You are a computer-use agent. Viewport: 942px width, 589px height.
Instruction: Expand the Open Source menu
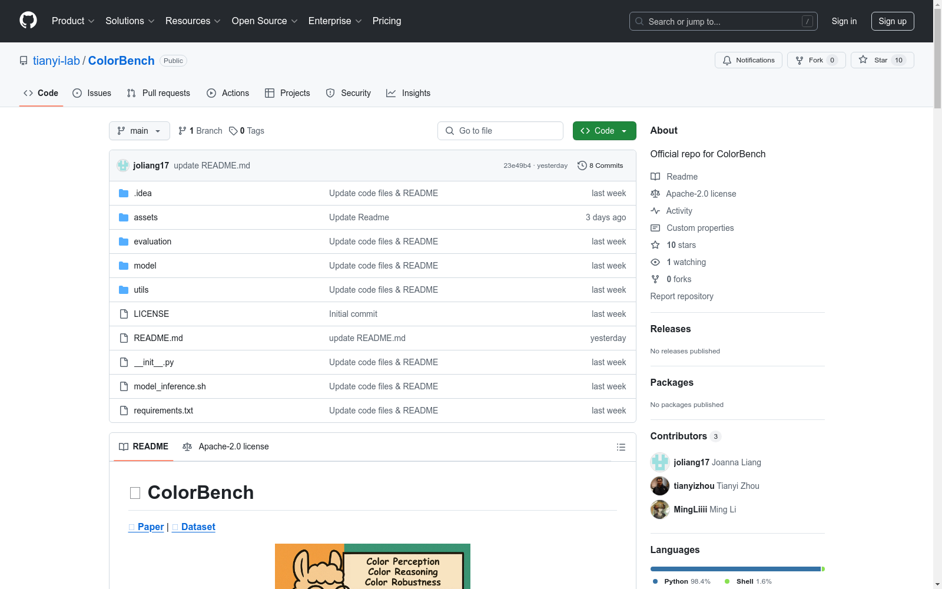265,21
